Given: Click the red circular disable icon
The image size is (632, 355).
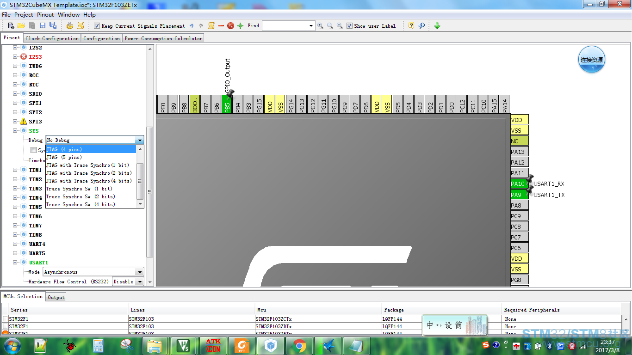Looking at the screenshot, I should click(230, 26).
